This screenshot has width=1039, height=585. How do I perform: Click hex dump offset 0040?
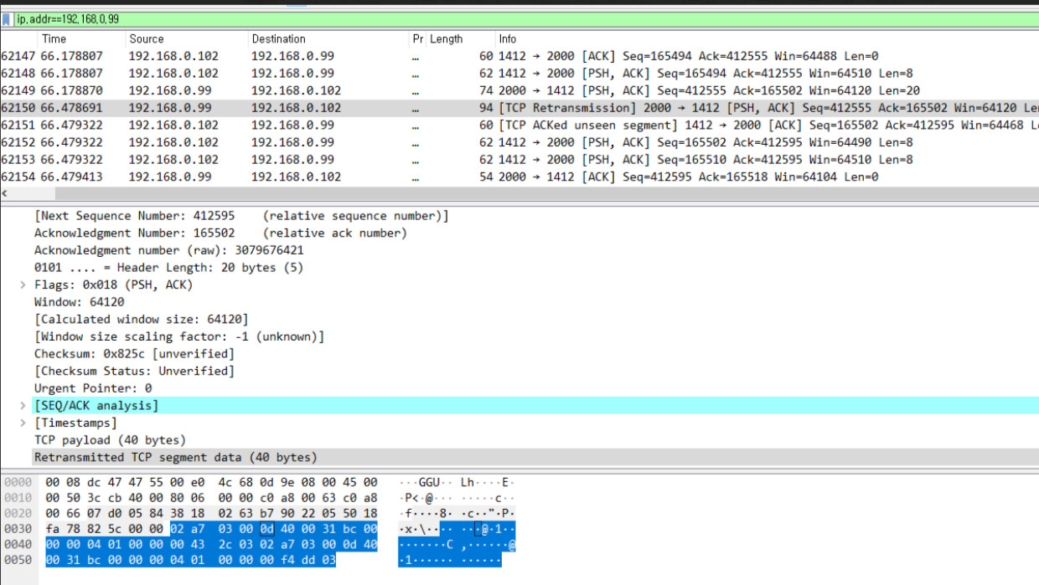[17, 545]
